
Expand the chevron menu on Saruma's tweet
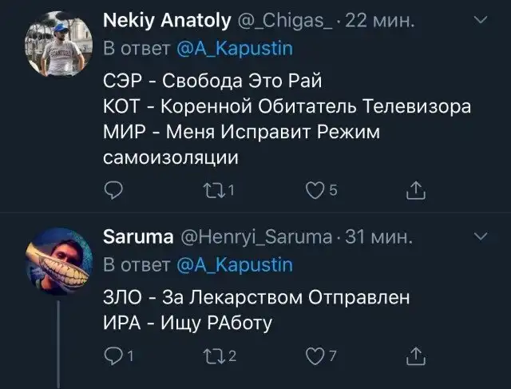pyautogui.click(x=481, y=236)
